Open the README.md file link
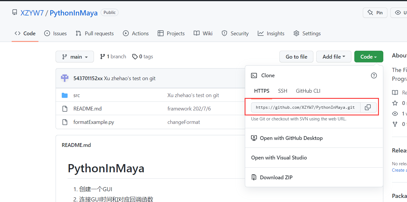Viewport: 407px width, 202px height. [x=87, y=109]
